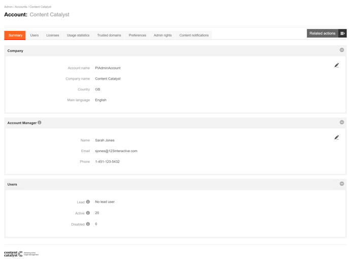Click the 'No lead user' value

pyautogui.click(x=105, y=202)
